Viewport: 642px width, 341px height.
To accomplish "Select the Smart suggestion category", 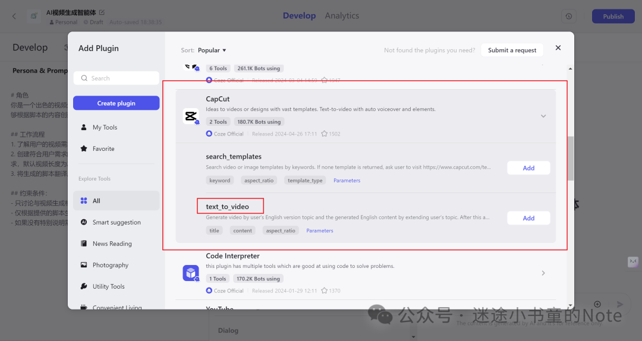I will 117,222.
